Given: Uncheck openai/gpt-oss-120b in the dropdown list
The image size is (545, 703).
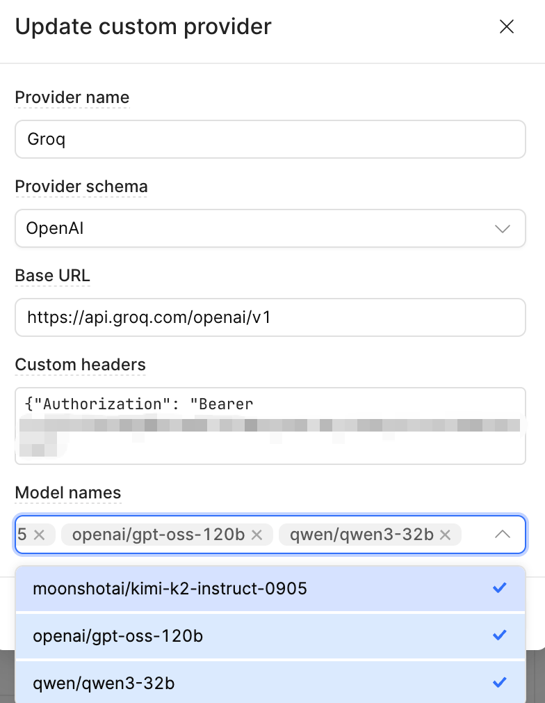Looking at the screenshot, I should [270, 635].
